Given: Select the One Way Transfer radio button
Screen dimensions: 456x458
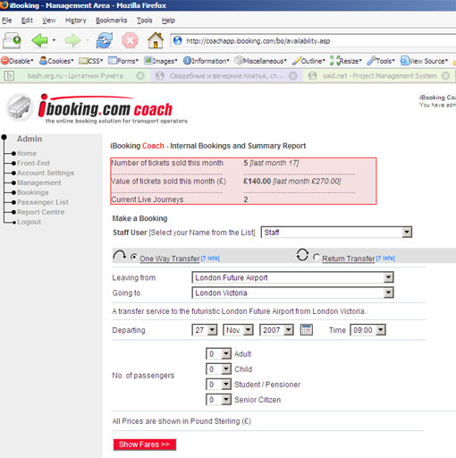Looking at the screenshot, I should [134, 257].
